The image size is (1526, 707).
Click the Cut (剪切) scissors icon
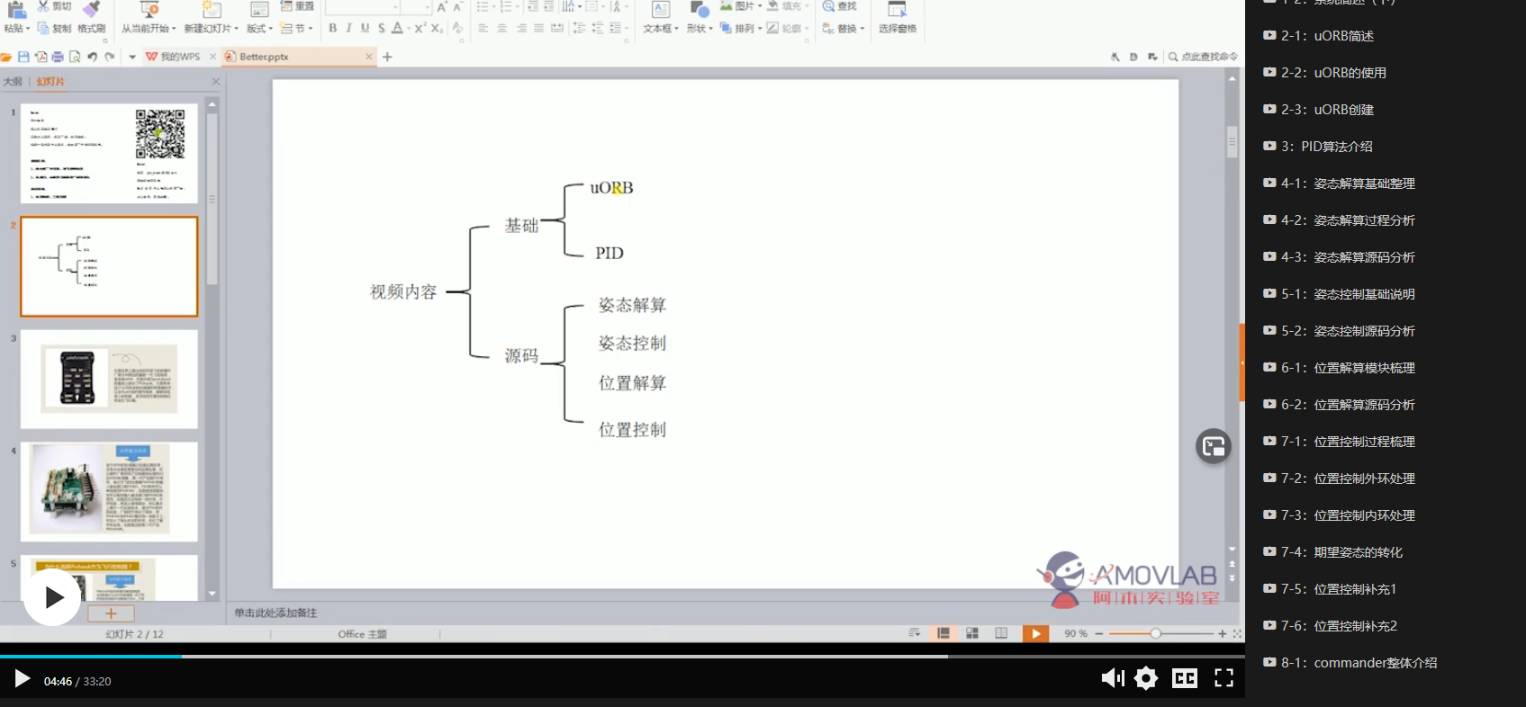pos(43,6)
